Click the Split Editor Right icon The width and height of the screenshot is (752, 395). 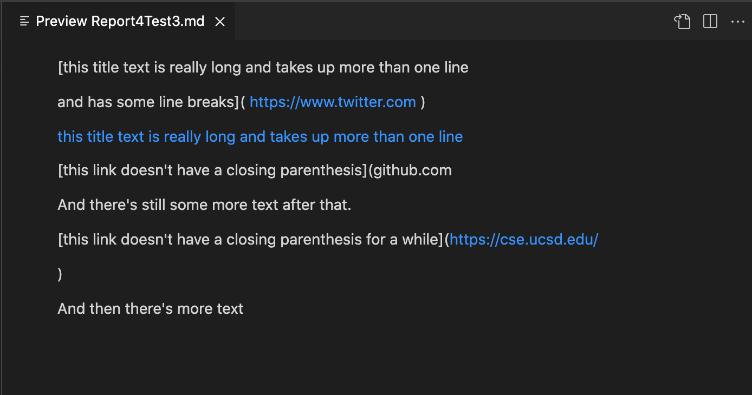point(710,22)
